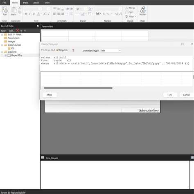Apply numbered list formatting
The height and width of the screenshot is (194, 194).
coord(71,14)
